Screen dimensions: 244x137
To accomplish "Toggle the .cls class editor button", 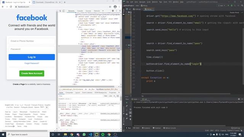I will pyautogui.click(x=111, y=96).
